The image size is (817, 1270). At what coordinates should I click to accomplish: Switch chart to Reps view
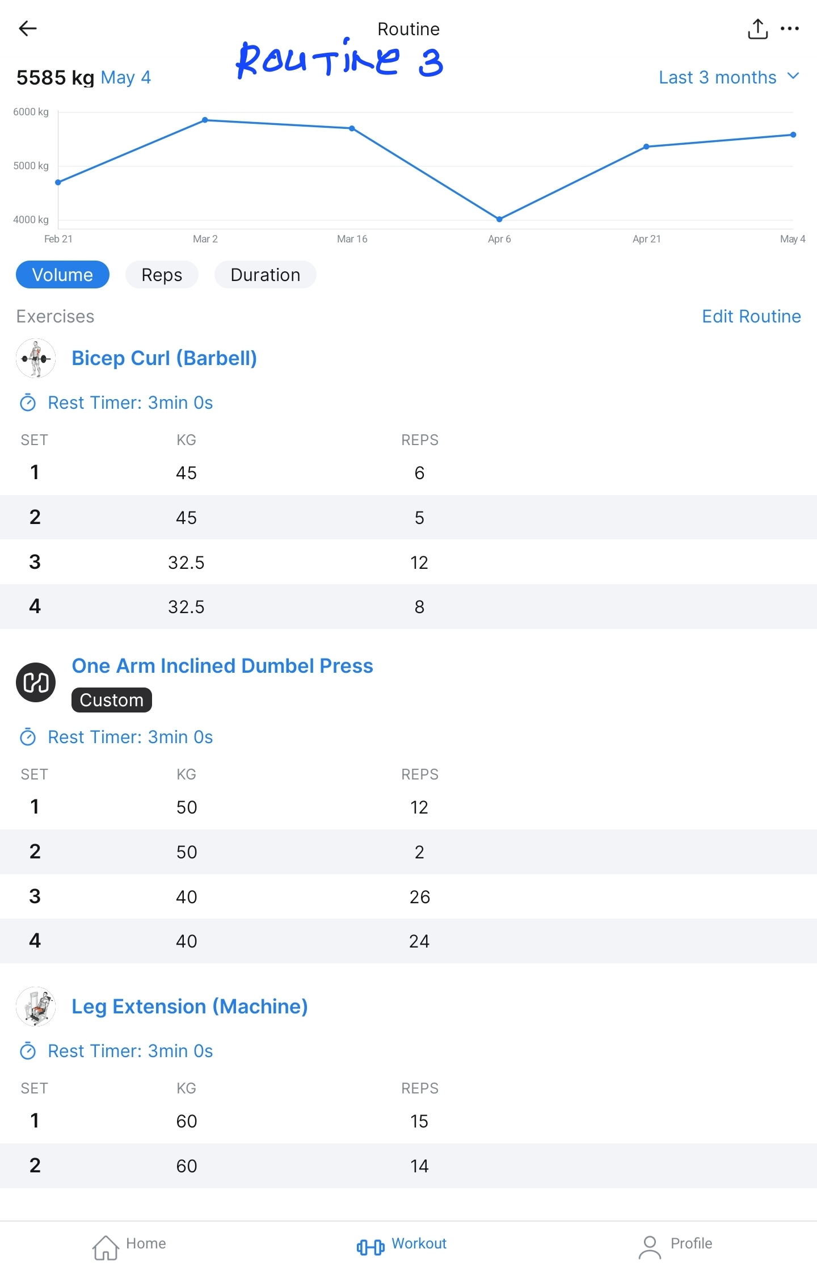162,275
